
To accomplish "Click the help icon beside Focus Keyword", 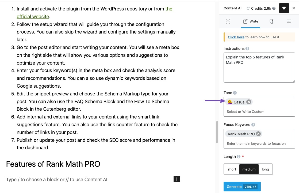I will click(x=253, y=125).
